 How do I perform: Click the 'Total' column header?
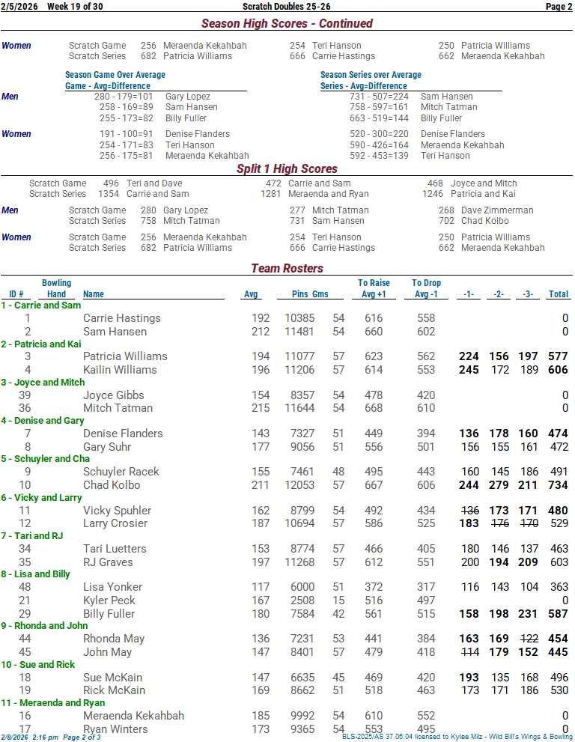pyautogui.click(x=559, y=294)
